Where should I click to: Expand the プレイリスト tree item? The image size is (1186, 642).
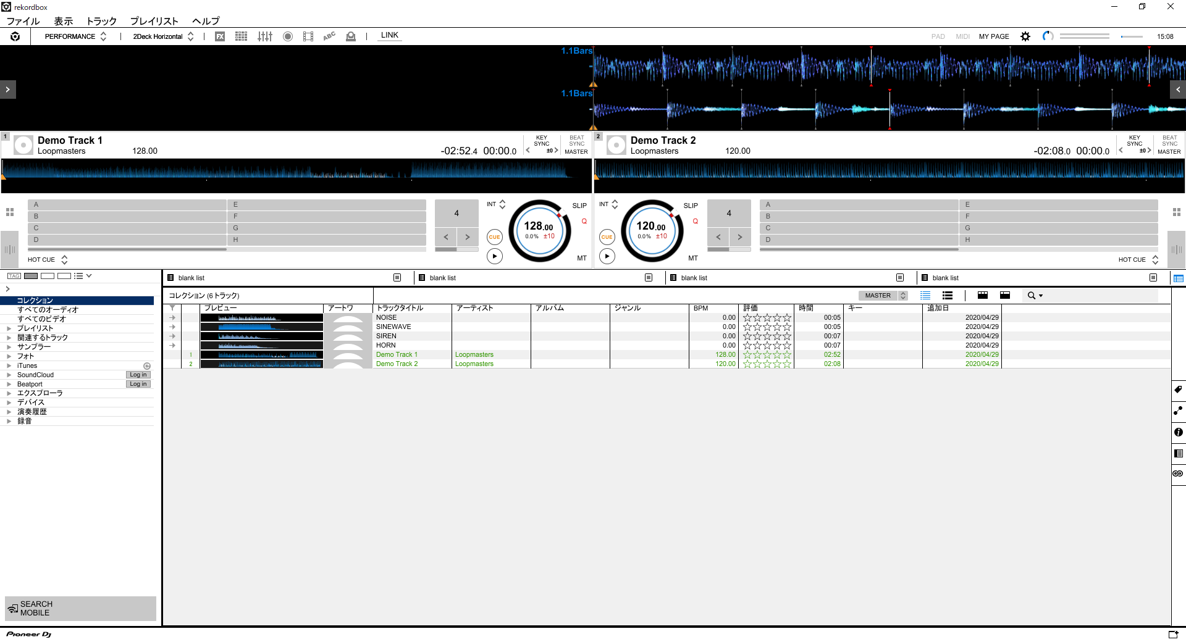click(x=9, y=328)
